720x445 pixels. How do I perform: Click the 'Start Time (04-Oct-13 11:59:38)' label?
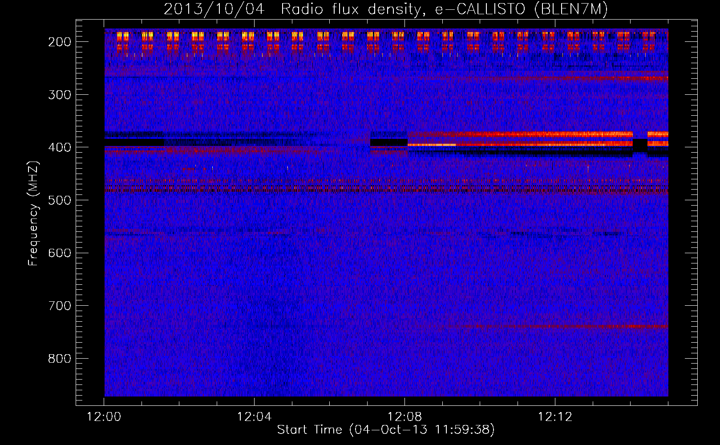pos(386,429)
